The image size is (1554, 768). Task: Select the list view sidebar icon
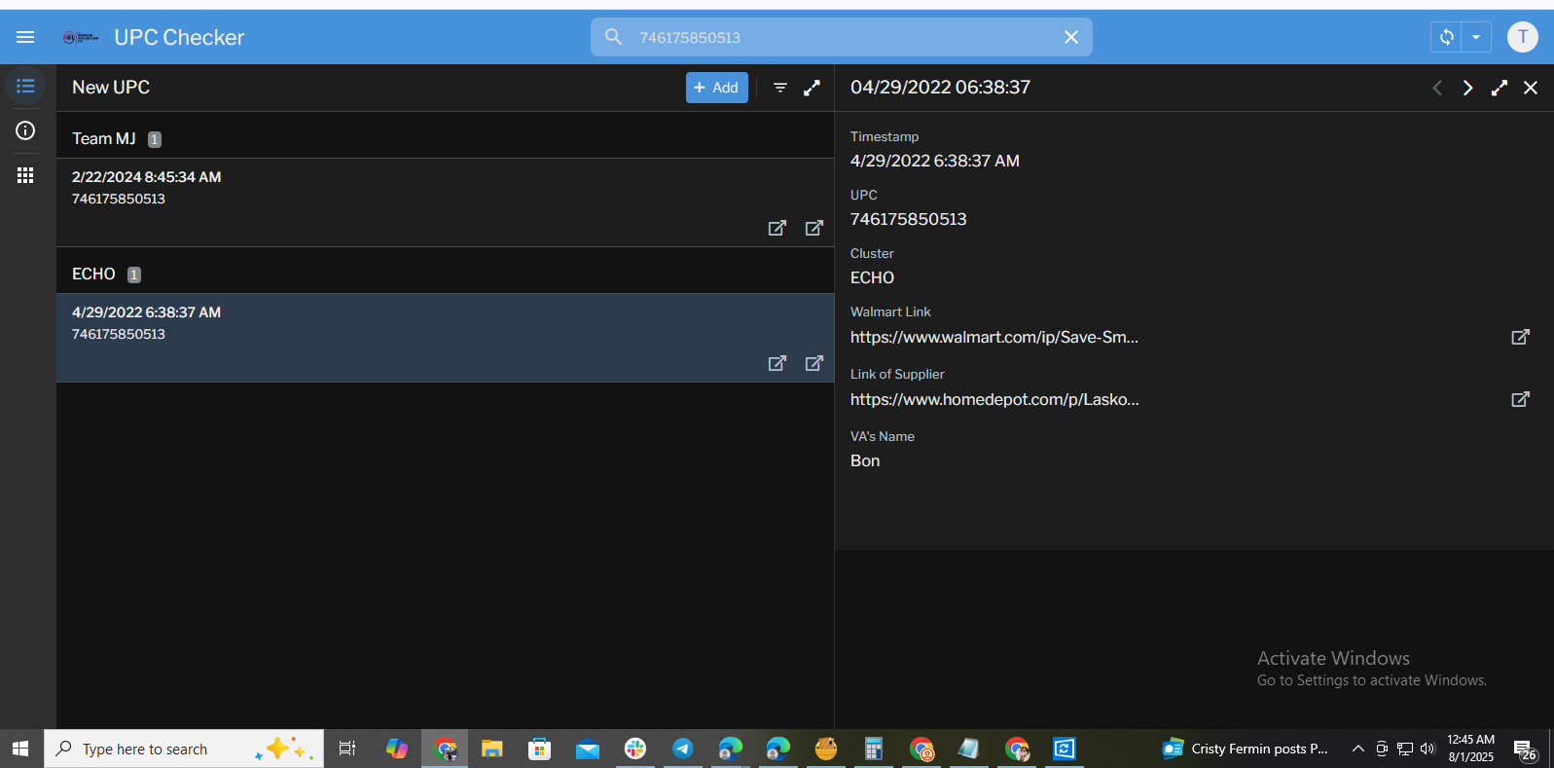tap(25, 87)
